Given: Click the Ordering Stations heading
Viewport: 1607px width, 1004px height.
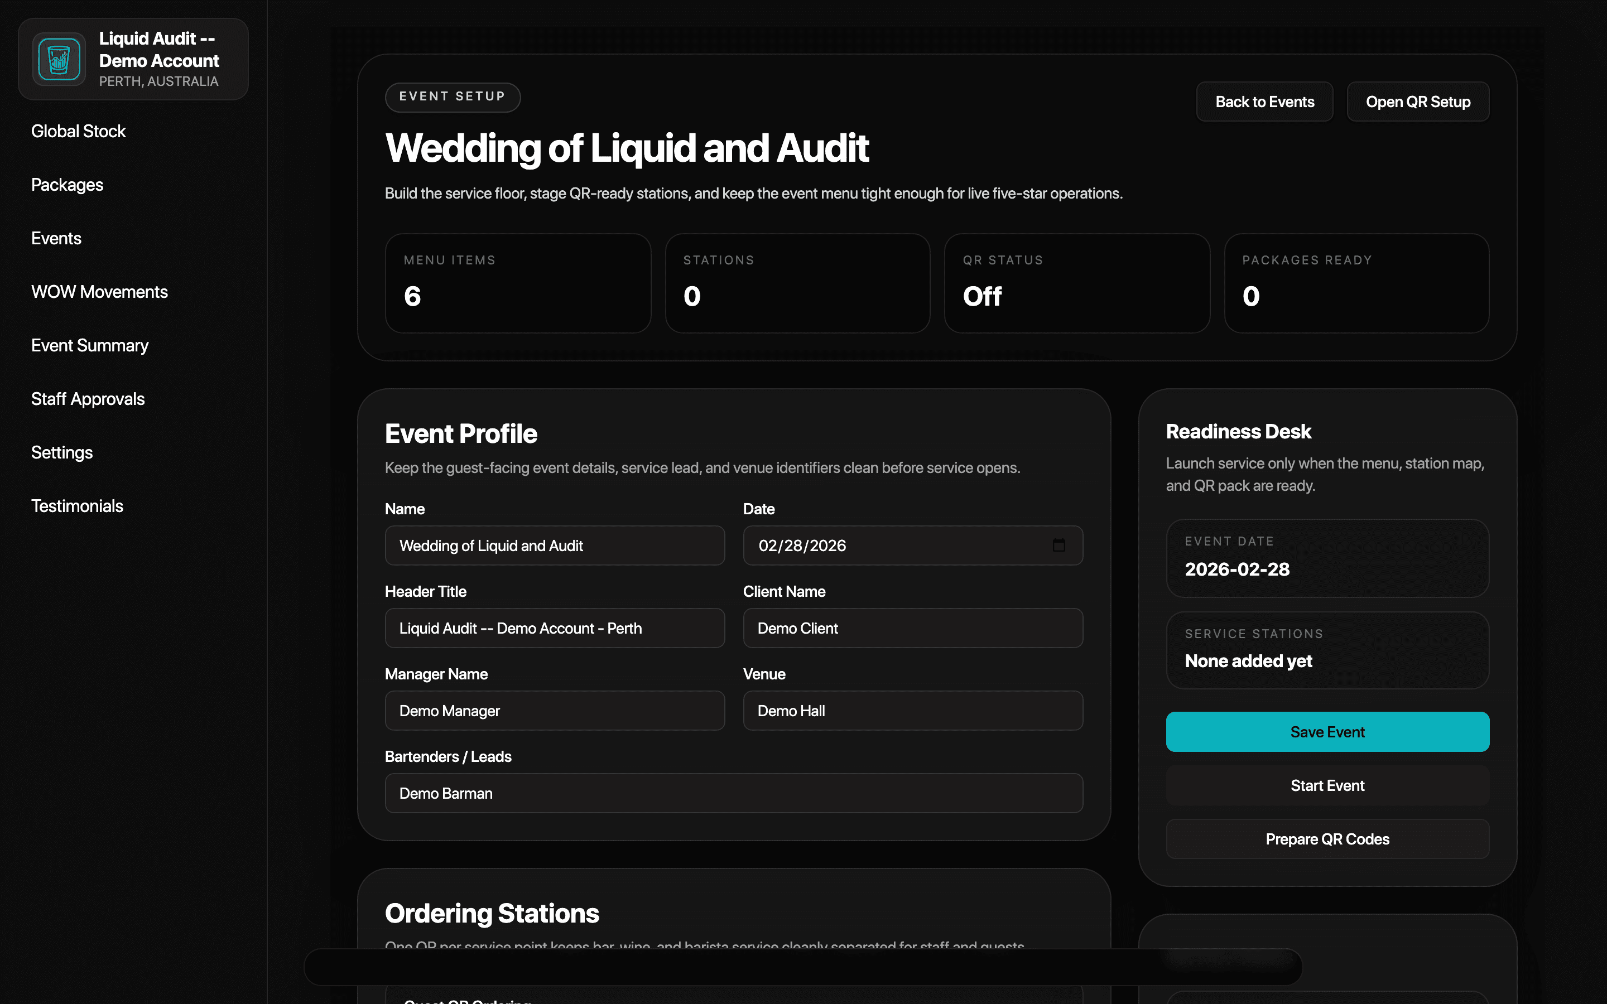Looking at the screenshot, I should (492, 913).
